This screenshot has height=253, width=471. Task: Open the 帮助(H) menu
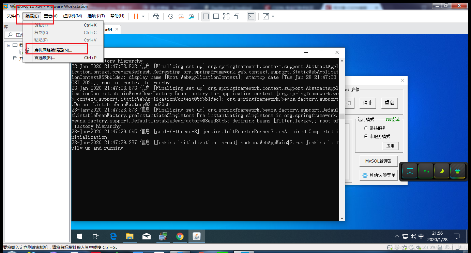(x=117, y=16)
